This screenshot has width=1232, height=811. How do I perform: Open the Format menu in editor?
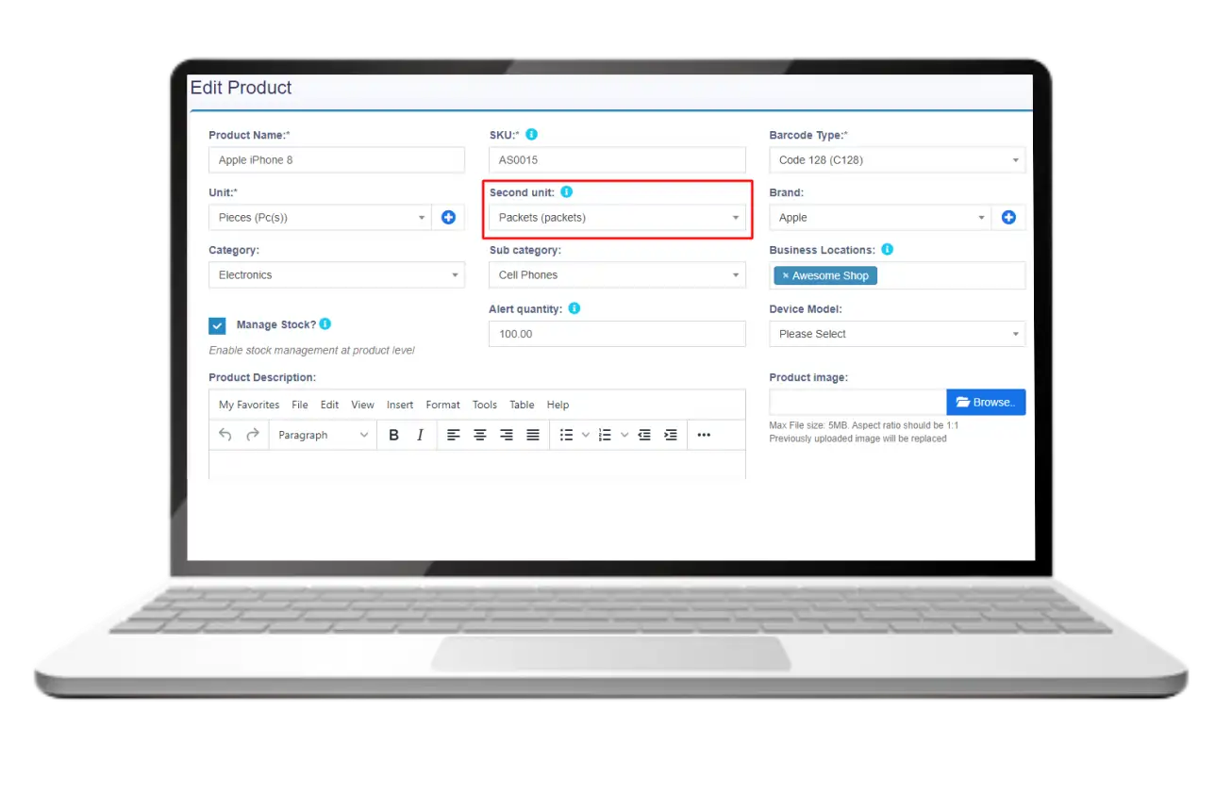point(442,405)
